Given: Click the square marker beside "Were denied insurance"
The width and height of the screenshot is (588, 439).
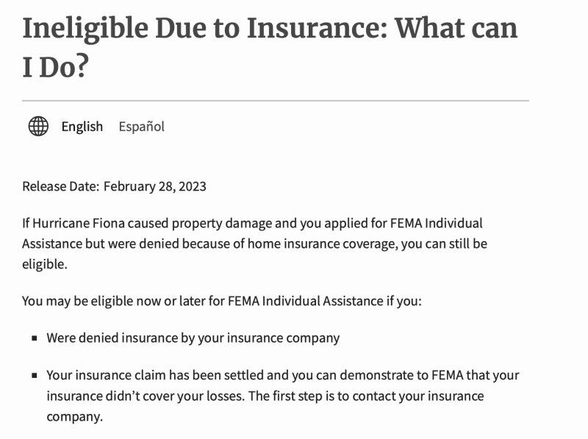Looking at the screenshot, I should [35, 339].
